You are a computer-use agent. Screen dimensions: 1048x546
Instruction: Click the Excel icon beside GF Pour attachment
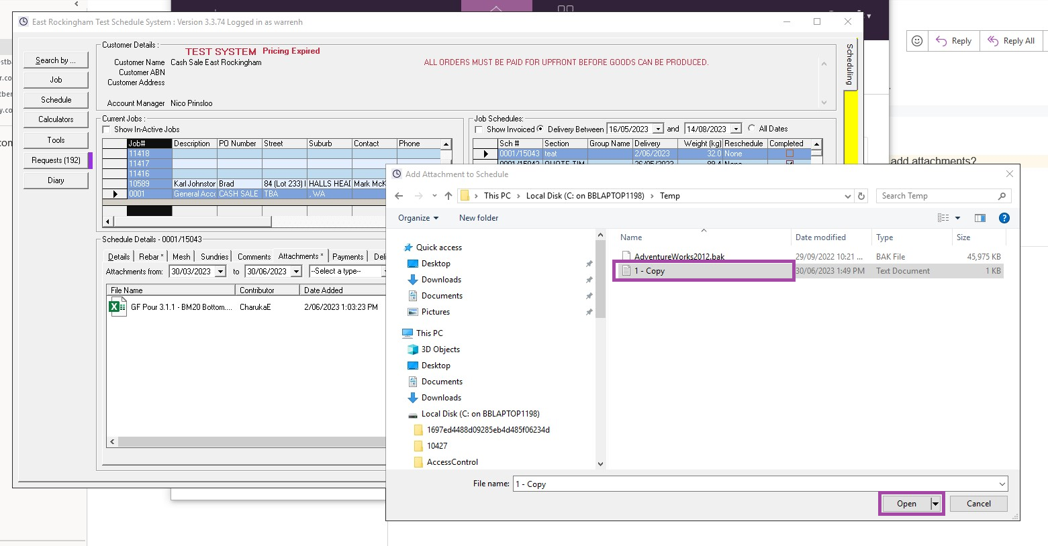pos(117,307)
